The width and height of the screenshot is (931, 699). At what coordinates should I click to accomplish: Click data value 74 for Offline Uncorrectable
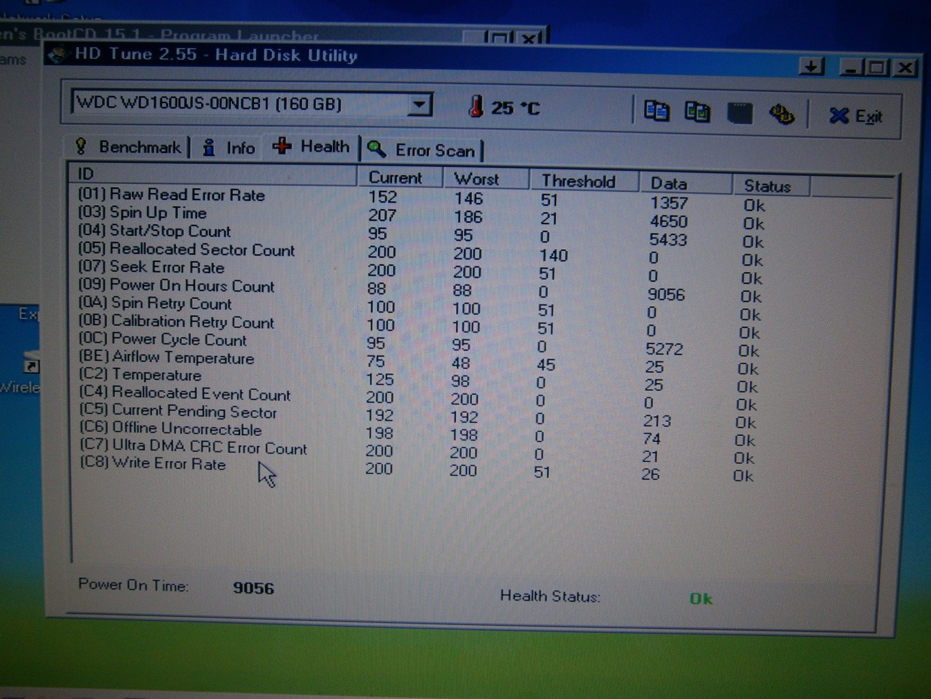pyautogui.click(x=651, y=439)
